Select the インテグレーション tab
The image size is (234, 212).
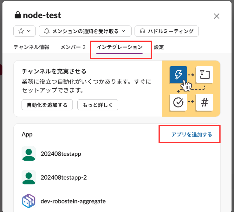tap(120, 47)
